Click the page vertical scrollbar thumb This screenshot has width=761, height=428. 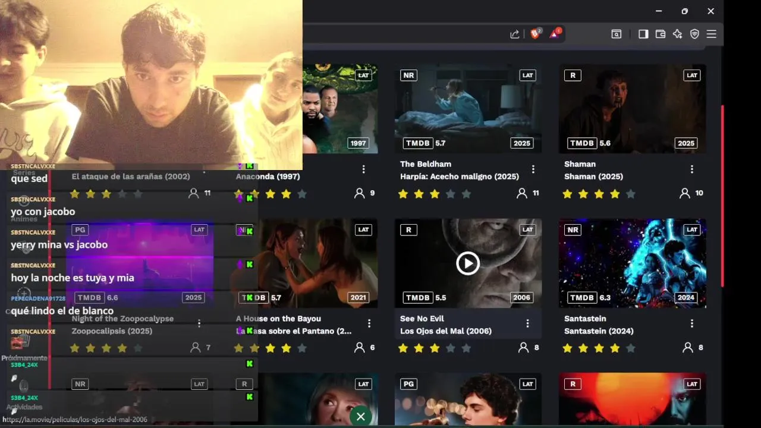[723, 196]
